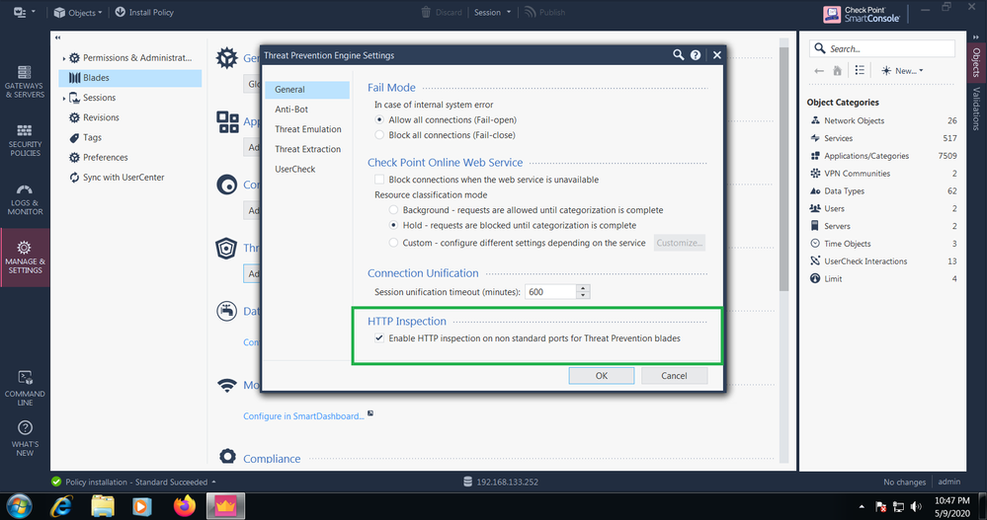This screenshot has height=520, width=987.
Task: Click the OK button
Action: click(x=601, y=376)
